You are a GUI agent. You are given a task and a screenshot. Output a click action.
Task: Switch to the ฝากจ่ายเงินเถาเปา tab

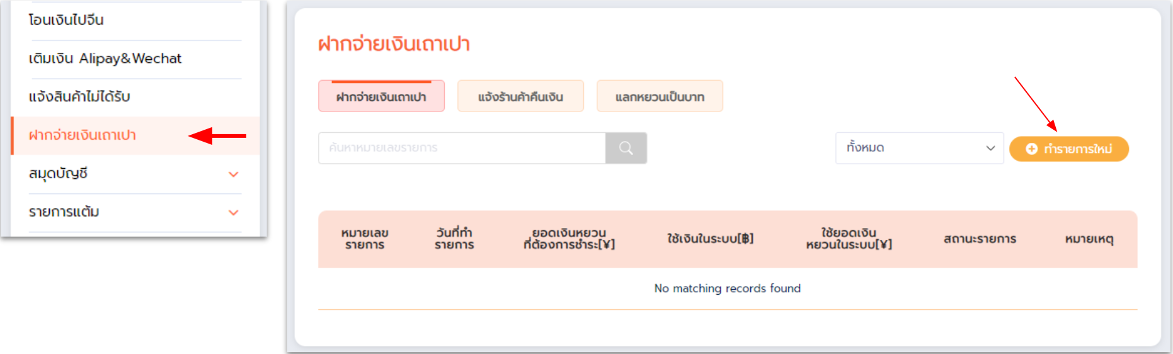[x=381, y=96]
